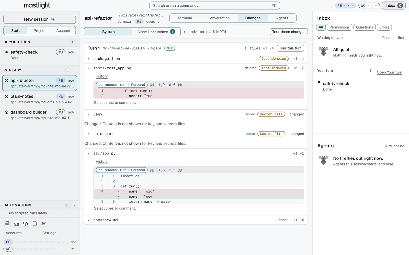Open the three-dot overflow menu beside Agents tab
The height and width of the screenshot is (255, 409).
[x=303, y=18]
